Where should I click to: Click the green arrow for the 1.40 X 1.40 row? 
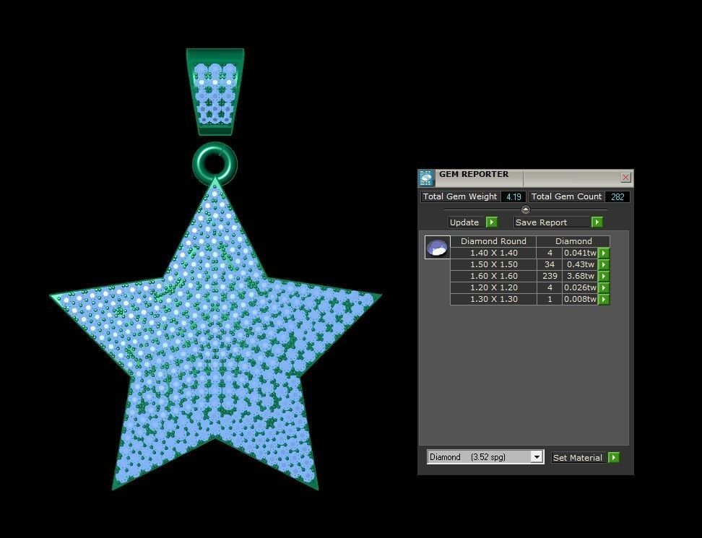pos(604,253)
